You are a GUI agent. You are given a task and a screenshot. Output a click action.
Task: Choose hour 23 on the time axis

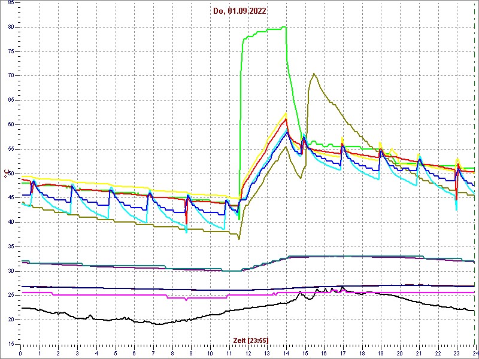pyautogui.click(x=456, y=353)
